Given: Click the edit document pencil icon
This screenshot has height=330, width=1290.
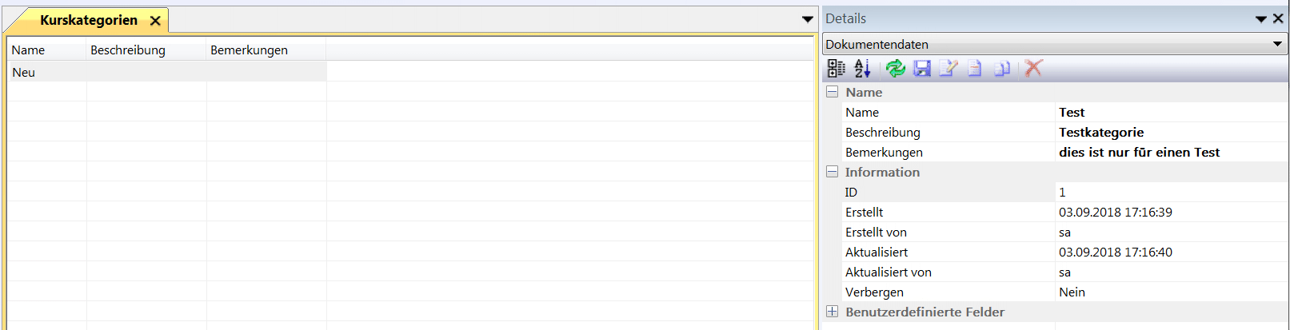Looking at the screenshot, I should [x=949, y=69].
